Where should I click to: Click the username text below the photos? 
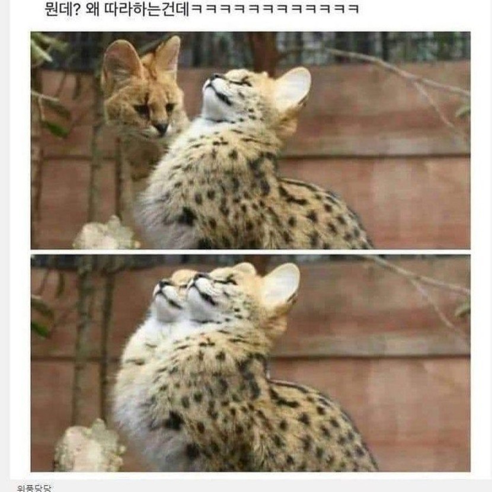click(34, 488)
